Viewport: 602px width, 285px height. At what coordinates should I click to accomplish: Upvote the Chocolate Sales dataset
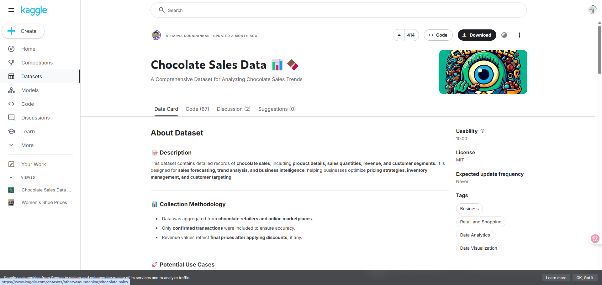(x=399, y=35)
